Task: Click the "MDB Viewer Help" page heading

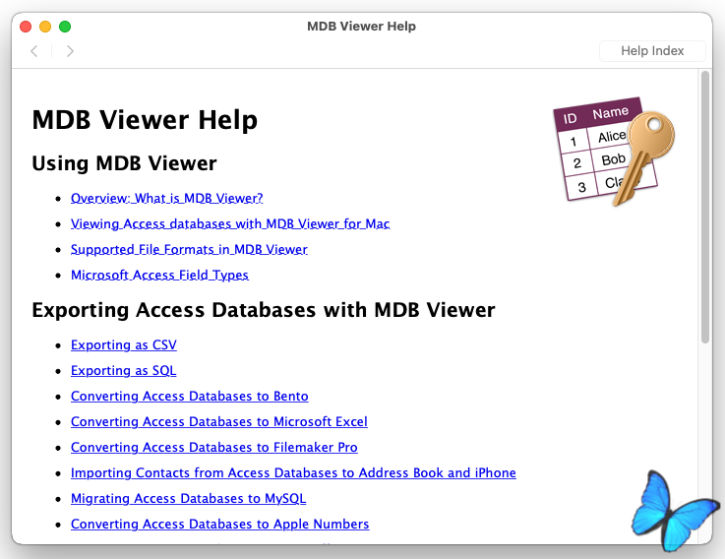Action: click(x=145, y=120)
